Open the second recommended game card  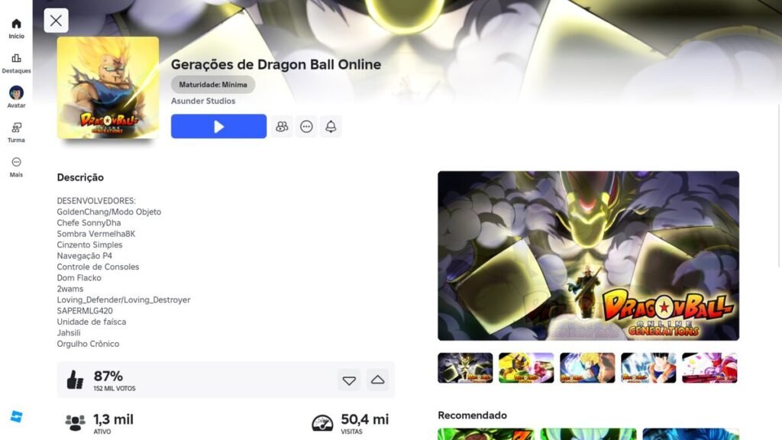point(589,434)
